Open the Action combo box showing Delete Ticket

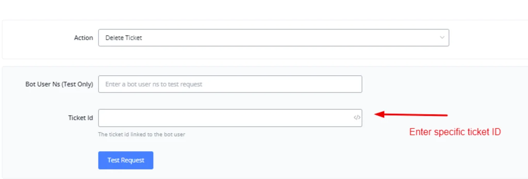pyautogui.click(x=273, y=38)
